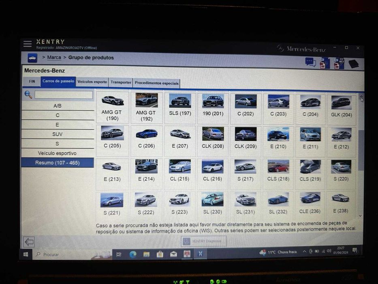Viewport: 378px width, 284px height.
Task: Click the back arrow button
Action: pyautogui.click(x=29, y=242)
